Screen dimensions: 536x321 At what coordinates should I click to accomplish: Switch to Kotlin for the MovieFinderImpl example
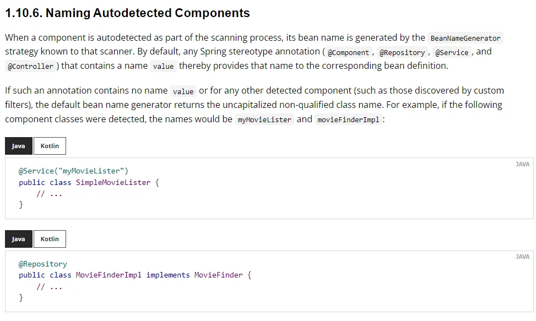(x=50, y=239)
